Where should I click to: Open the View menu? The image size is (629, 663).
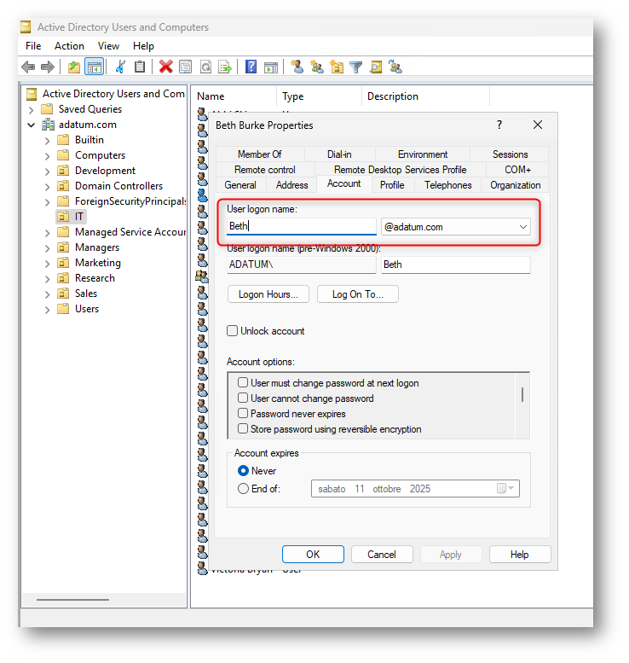point(108,46)
